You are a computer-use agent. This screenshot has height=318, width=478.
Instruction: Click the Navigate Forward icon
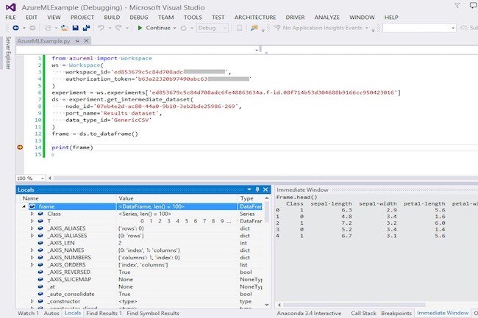(x=32, y=28)
